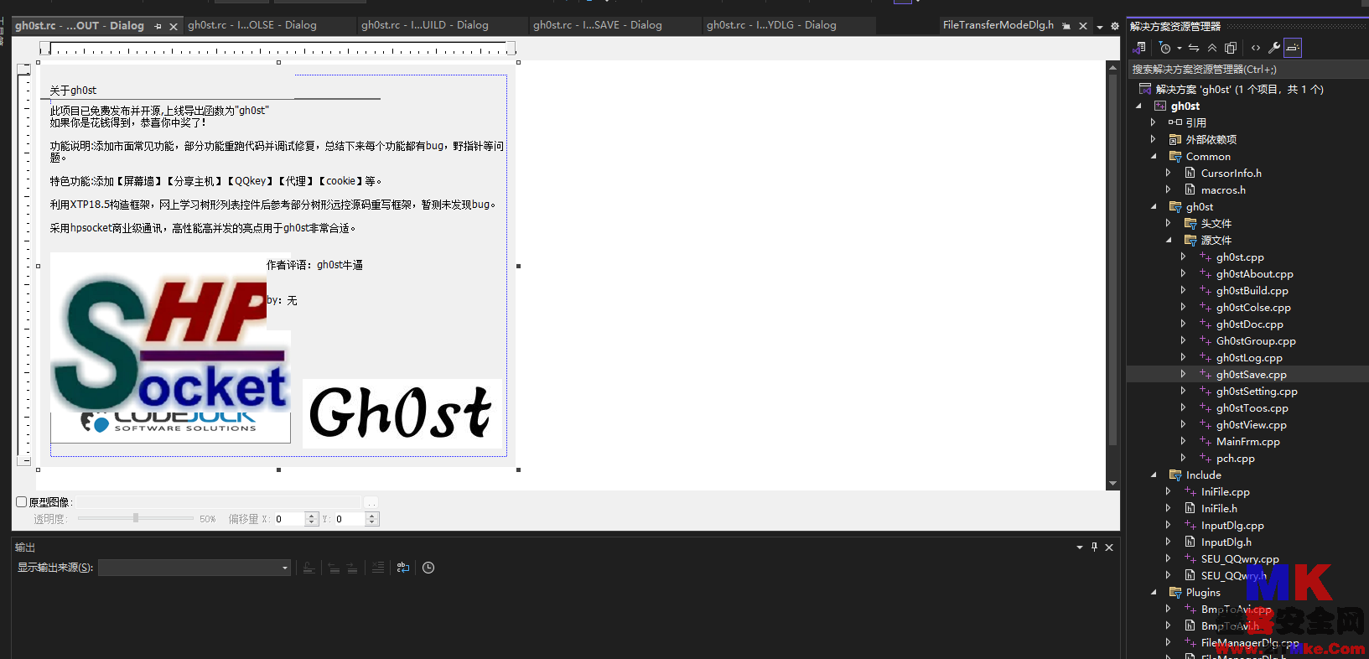Collapse the gh0st project node

point(1138,106)
